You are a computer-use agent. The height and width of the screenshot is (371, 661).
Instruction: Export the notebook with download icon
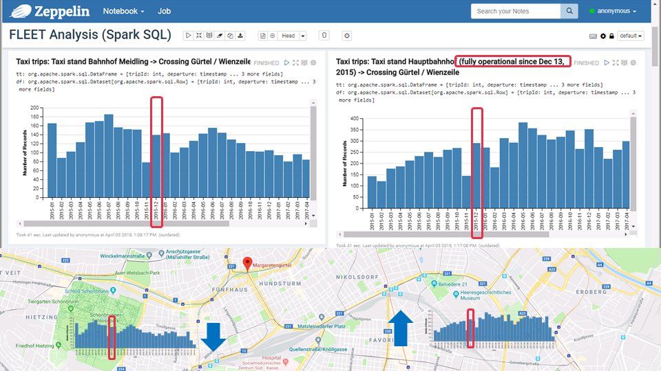pos(240,36)
